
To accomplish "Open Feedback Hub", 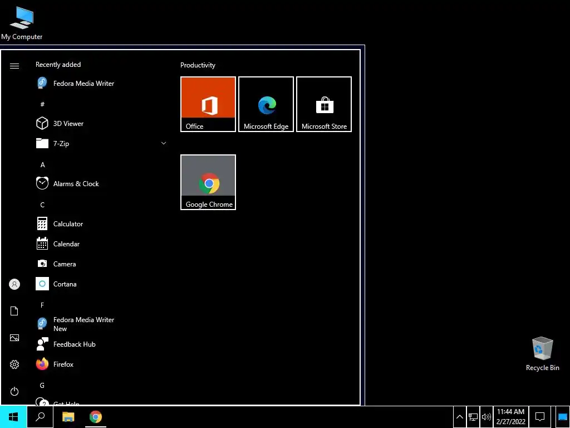I will [101, 344].
